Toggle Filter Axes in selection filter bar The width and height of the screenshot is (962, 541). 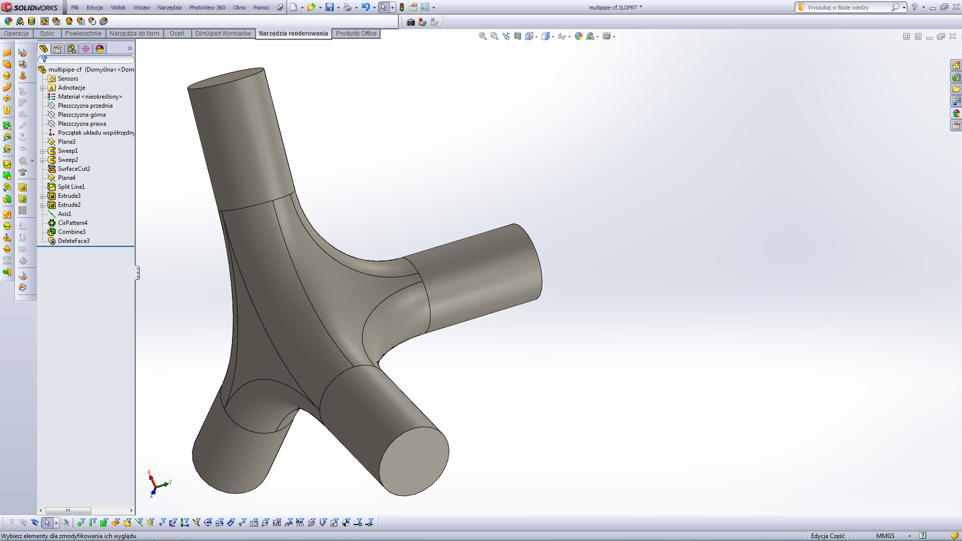[x=139, y=522]
